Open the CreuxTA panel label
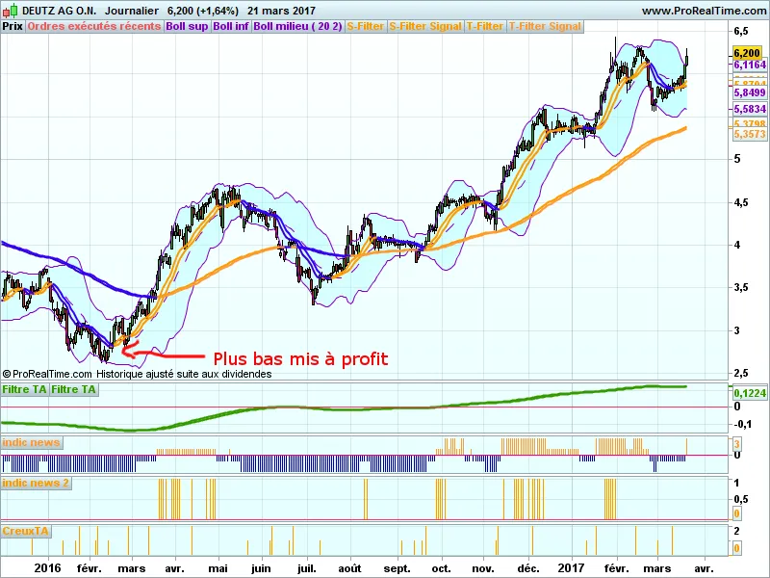 click(x=26, y=531)
